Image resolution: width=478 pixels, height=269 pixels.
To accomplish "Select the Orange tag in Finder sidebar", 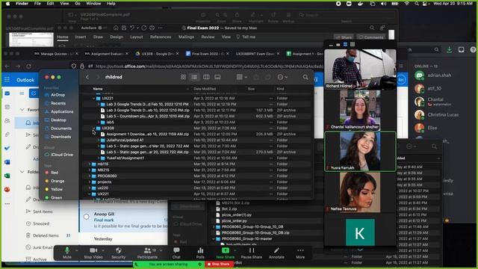I will [55, 181].
